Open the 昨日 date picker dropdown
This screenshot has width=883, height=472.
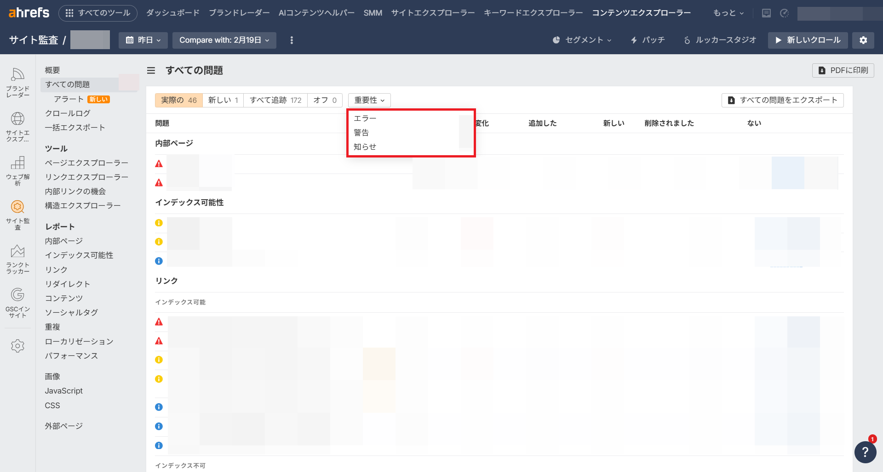pos(143,40)
